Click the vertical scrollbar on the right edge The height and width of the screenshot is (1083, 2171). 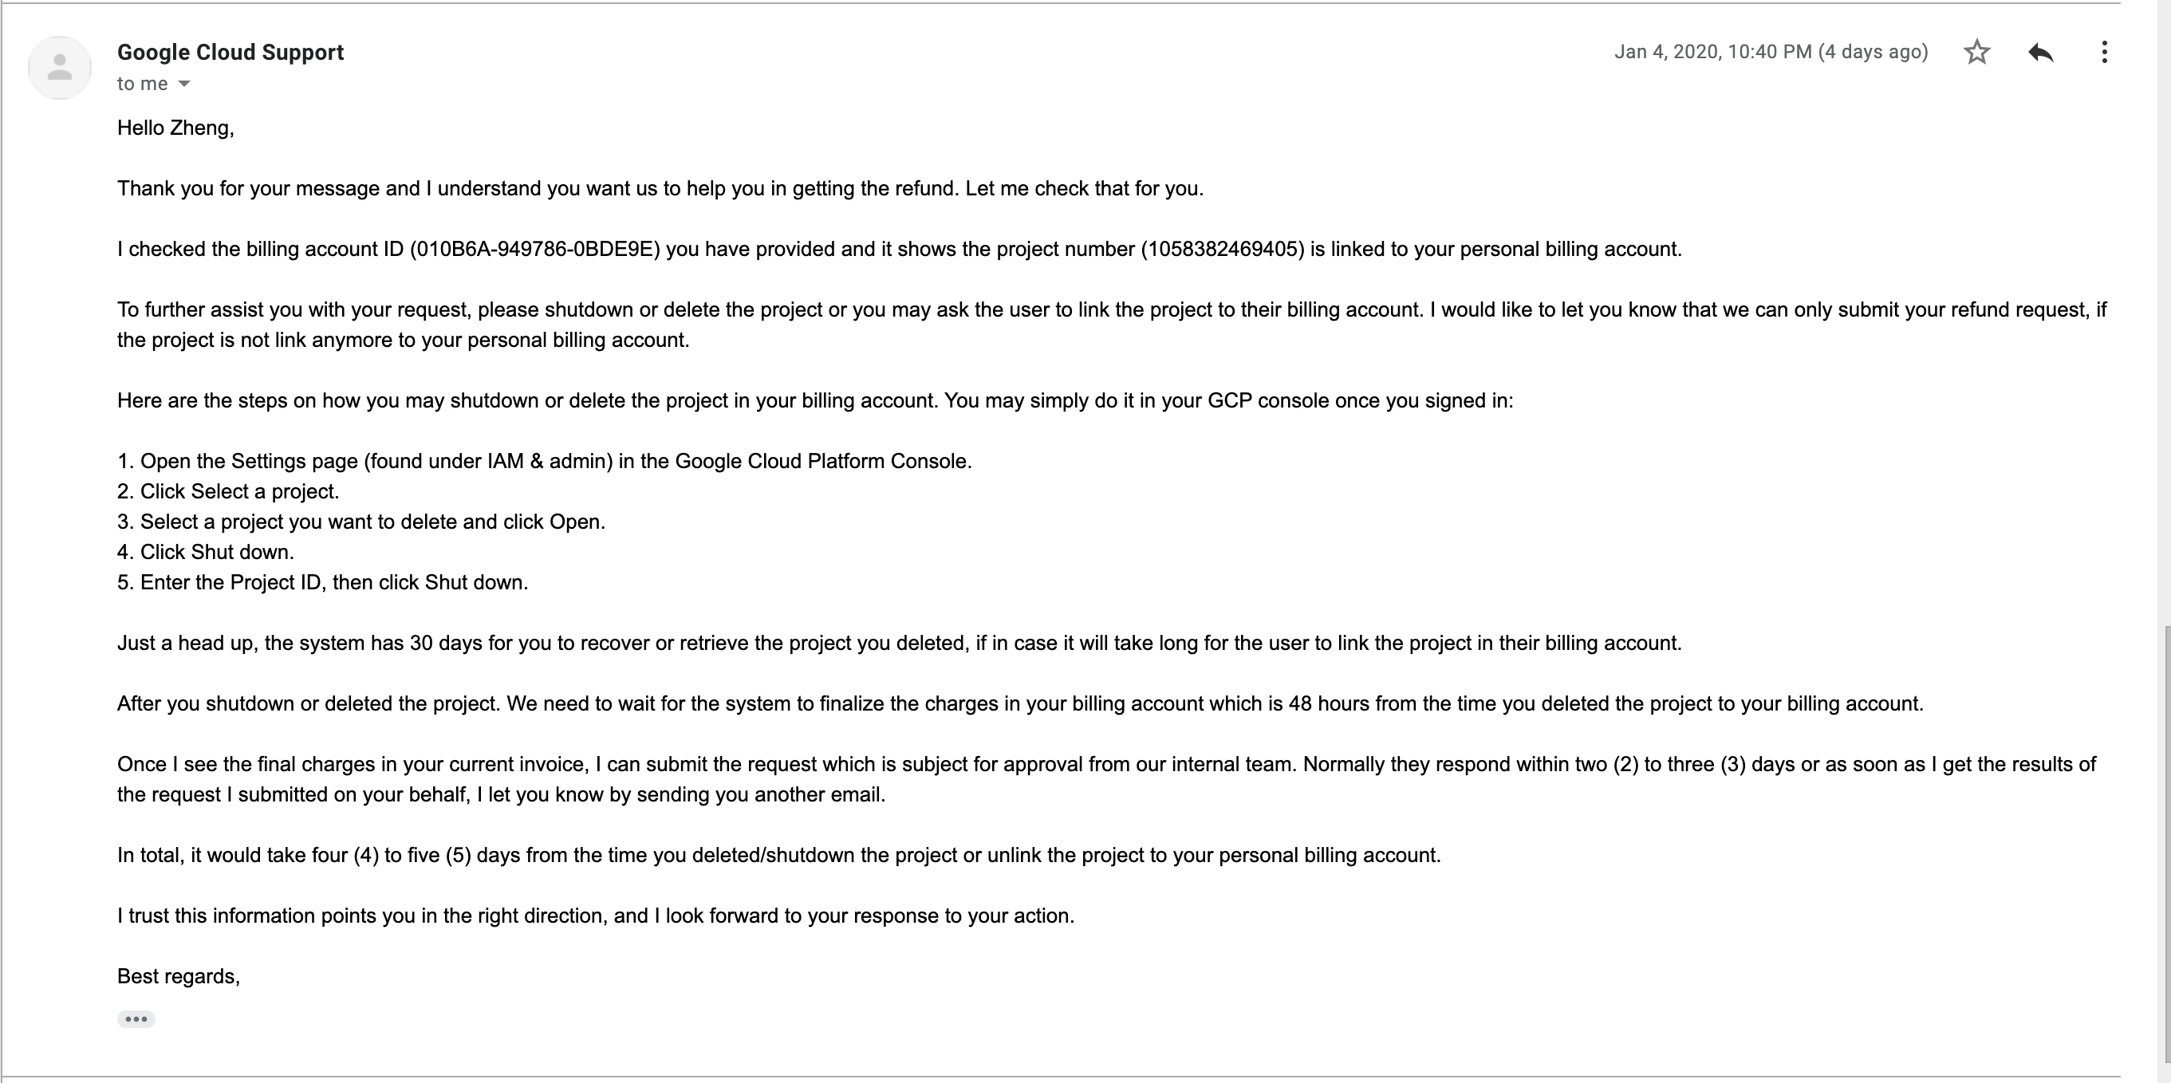tap(2166, 843)
